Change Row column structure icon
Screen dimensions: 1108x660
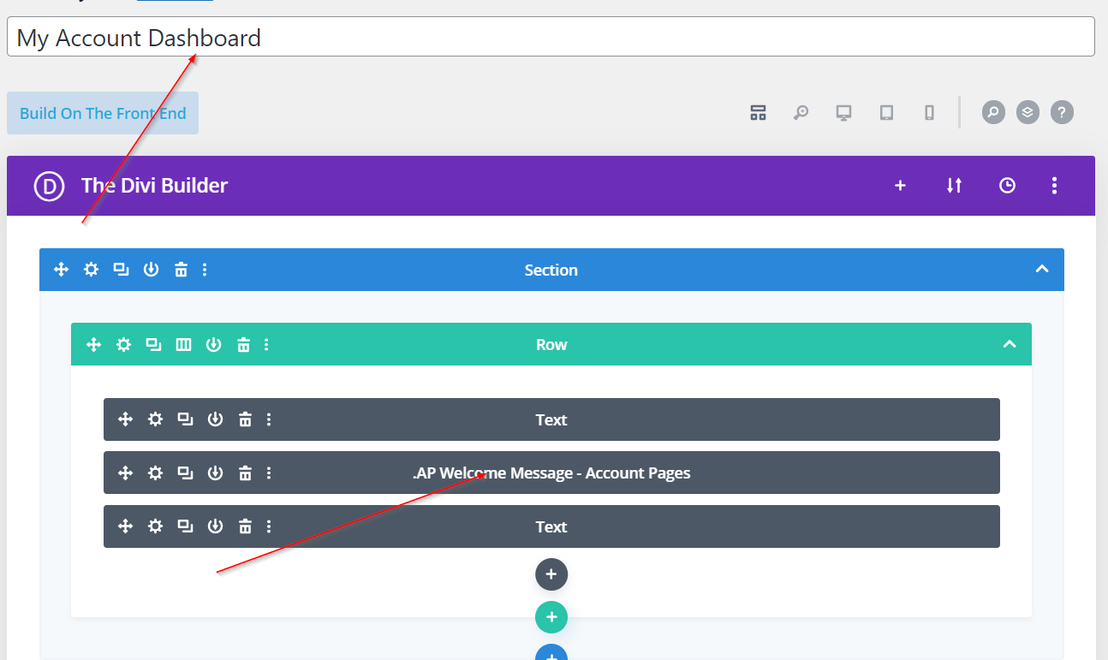(x=183, y=344)
